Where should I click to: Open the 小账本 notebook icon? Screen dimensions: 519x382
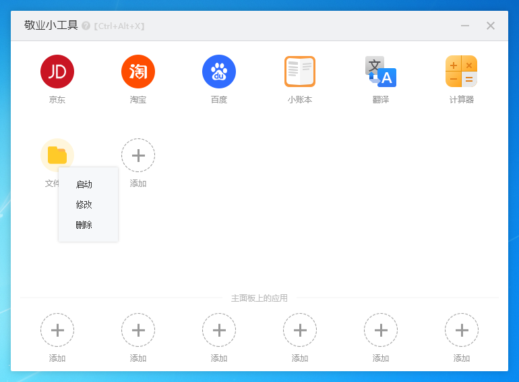click(x=300, y=72)
